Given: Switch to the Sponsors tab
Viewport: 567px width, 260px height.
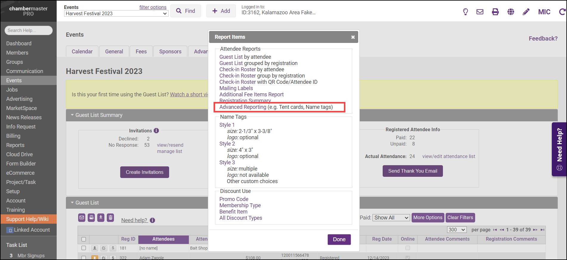Looking at the screenshot, I should pos(170,52).
